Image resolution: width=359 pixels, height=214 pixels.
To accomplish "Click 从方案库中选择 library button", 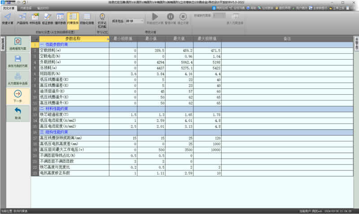I will point(18,79).
